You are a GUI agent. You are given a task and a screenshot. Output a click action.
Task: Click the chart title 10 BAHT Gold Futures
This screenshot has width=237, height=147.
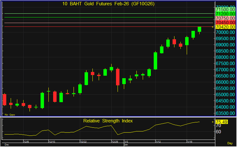pyautogui.click(x=108, y=3)
